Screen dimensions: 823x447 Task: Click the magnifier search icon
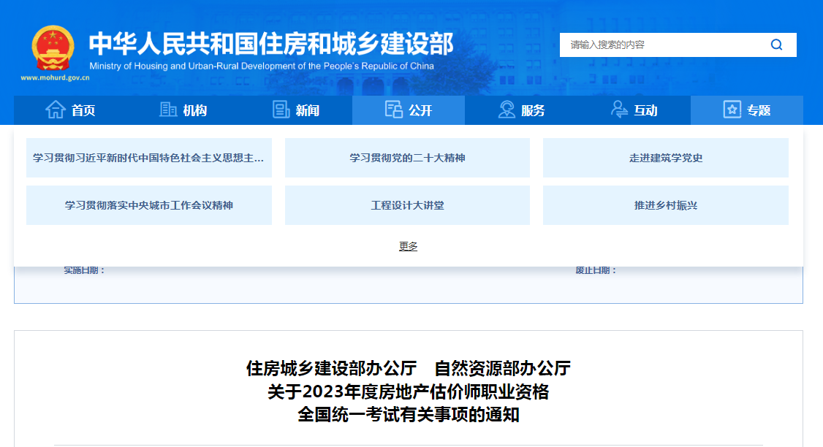[776, 45]
